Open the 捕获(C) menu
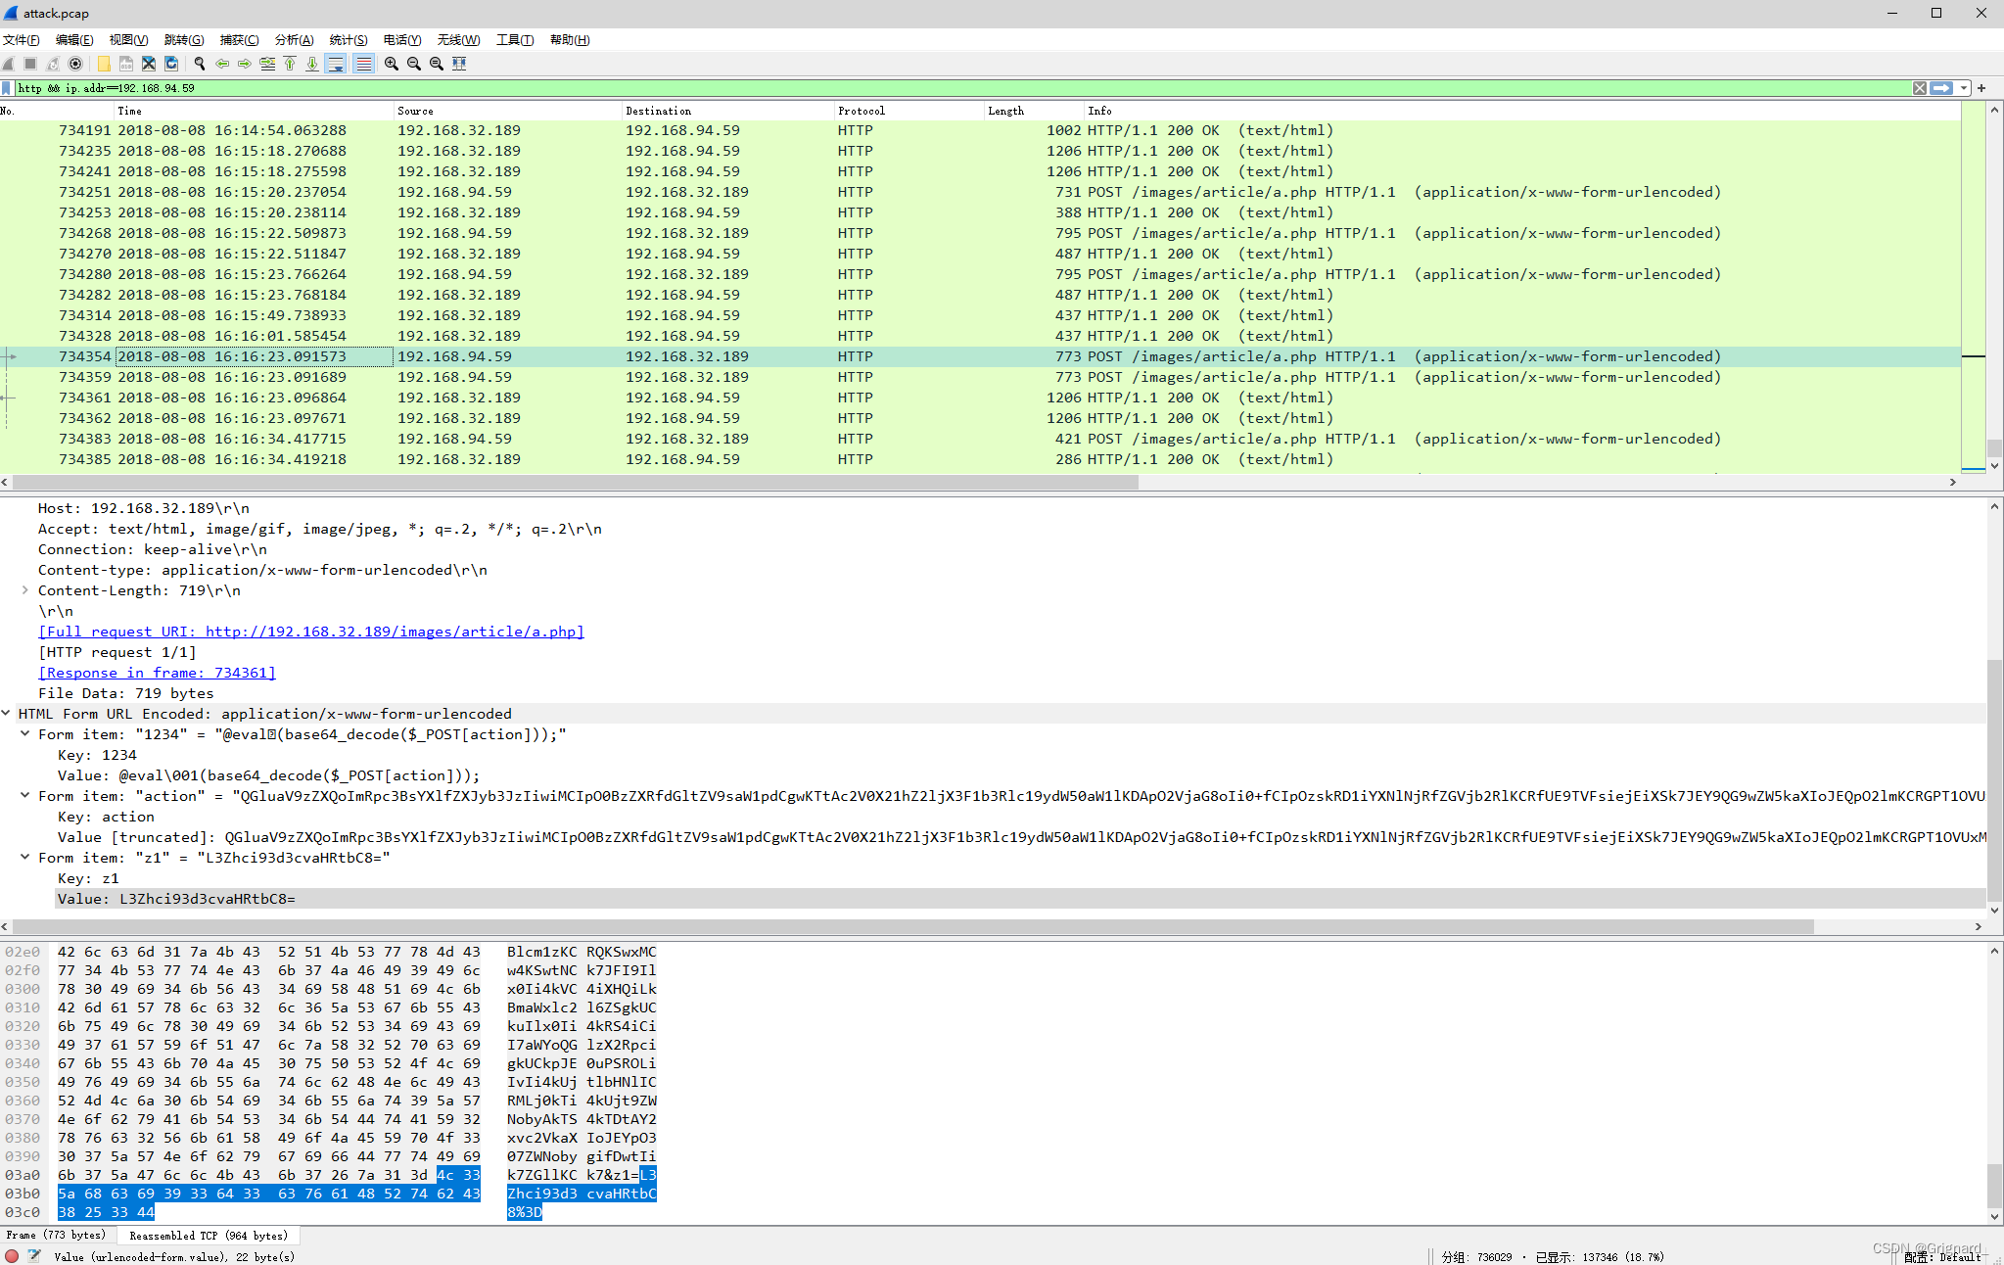The height and width of the screenshot is (1265, 2004). point(239,40)
